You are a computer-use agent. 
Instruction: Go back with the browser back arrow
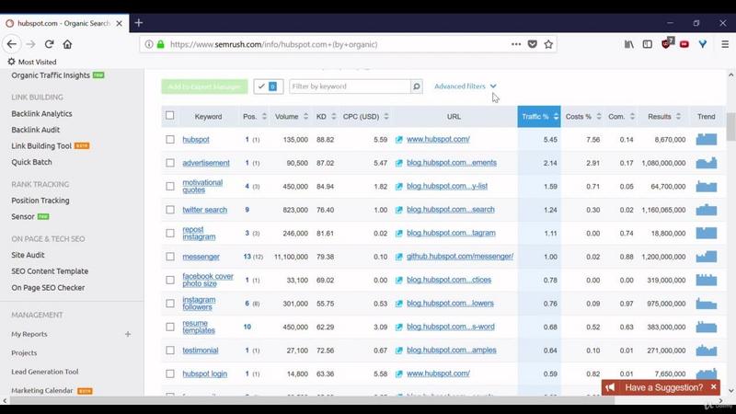[x=12, y=44]
